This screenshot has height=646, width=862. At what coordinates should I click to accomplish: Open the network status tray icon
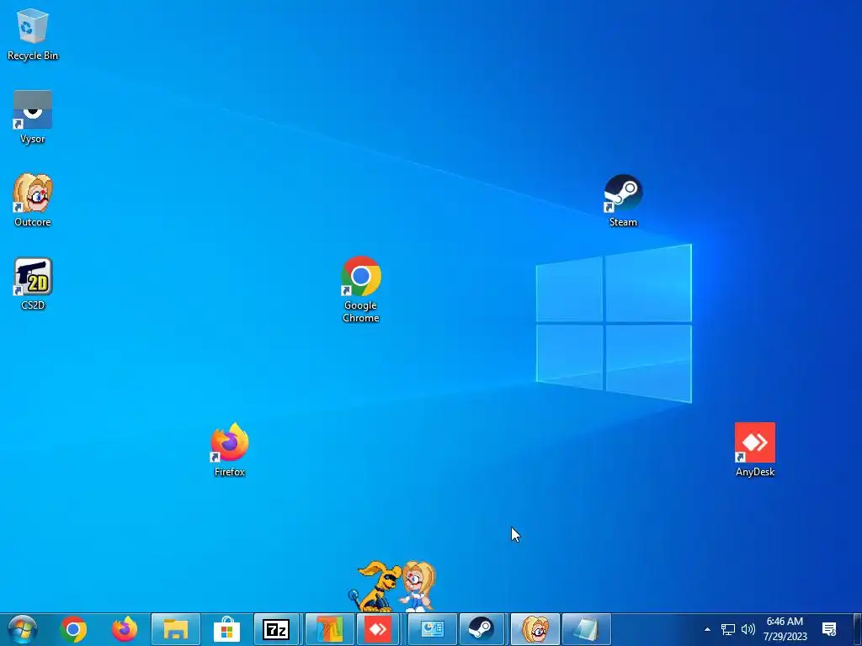coord(728,629)
